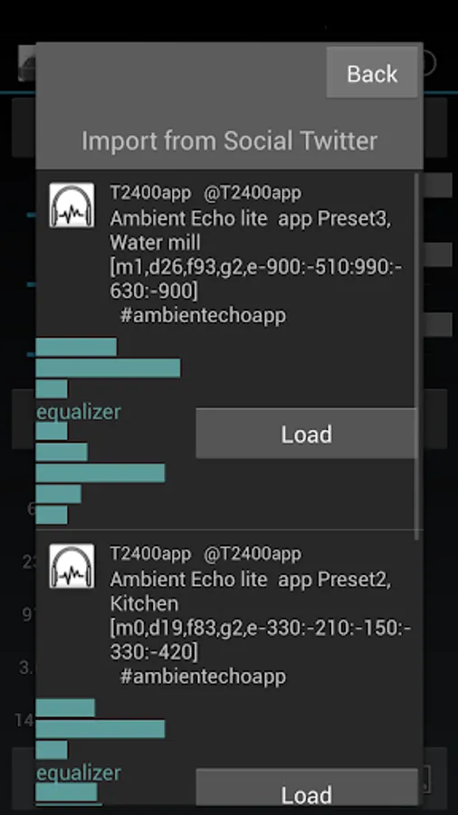
Task: Open the #ambientechoapp hashtag under Water mill
Action: [203, 315]
